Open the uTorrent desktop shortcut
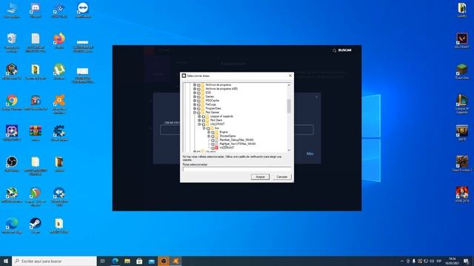The width and height of the screenshot is (474, 266). (59, 71)
